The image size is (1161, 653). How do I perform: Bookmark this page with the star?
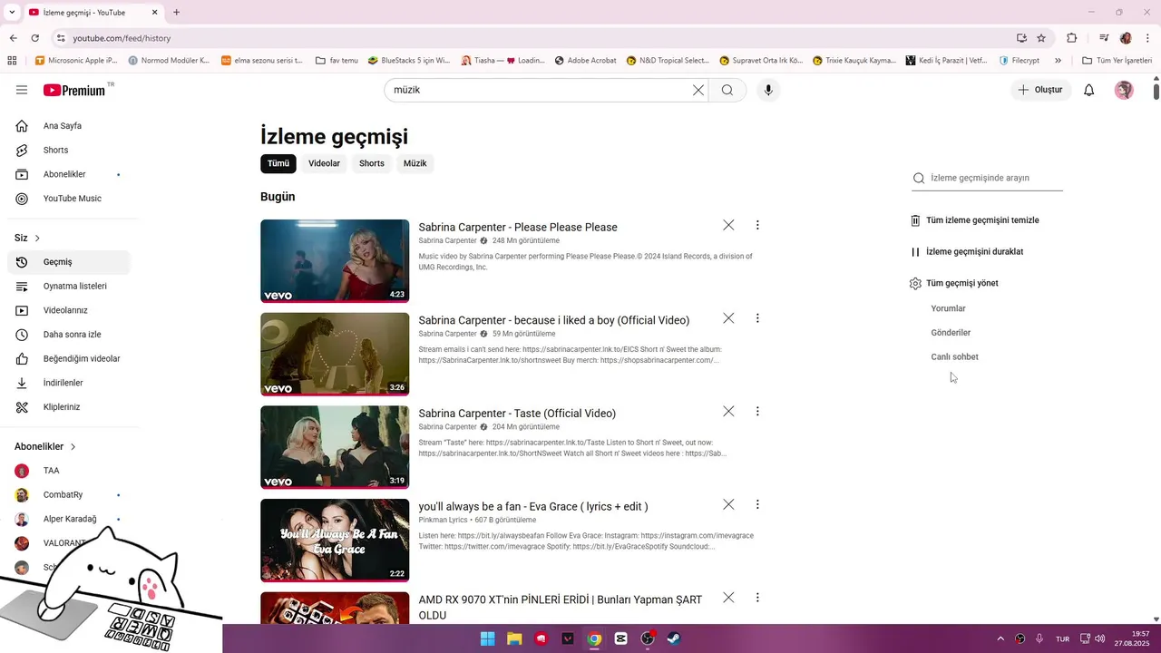(1041, 38)
